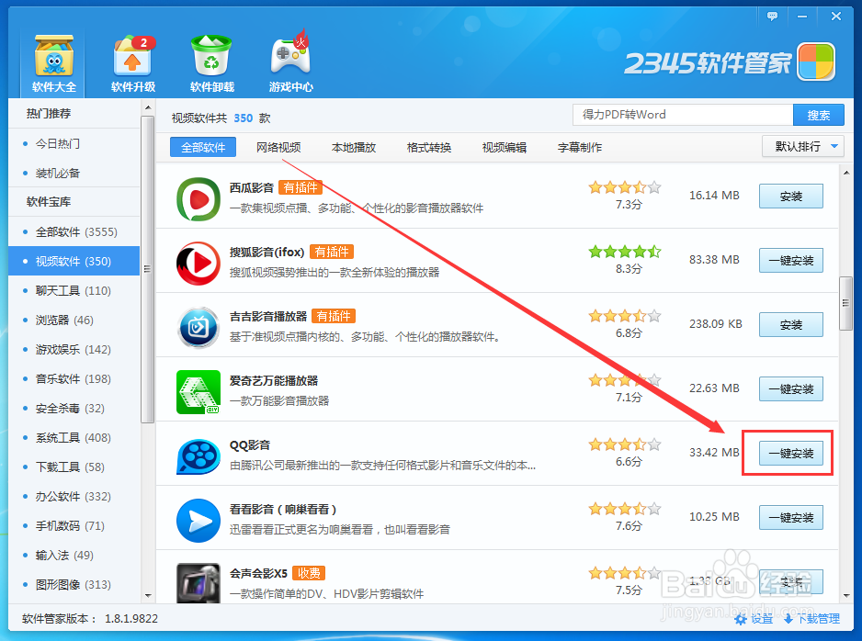This screenshot has width=862, height=641.
Task: Select the 全部软件 filter tab
Action: click(x=203, y=147)
